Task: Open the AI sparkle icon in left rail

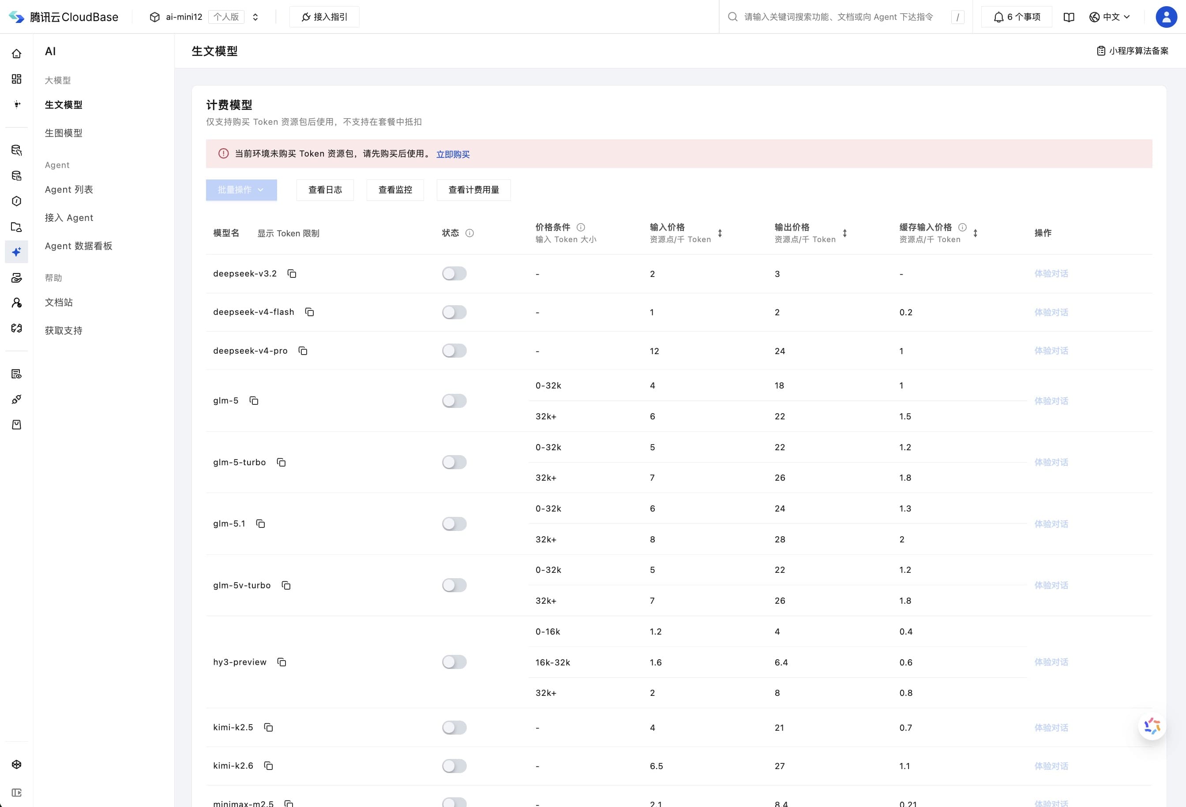Action: click(x=16, y=252)
